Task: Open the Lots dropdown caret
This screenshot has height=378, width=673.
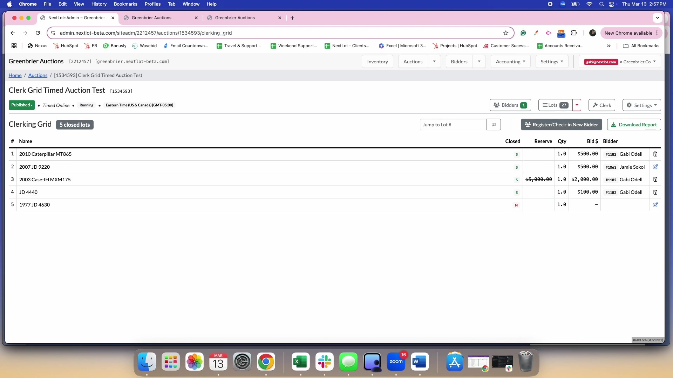Action: click(577, 105)
